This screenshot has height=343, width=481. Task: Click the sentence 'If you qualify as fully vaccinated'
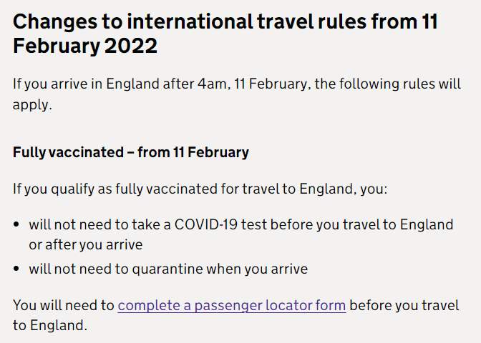point(200,189)
